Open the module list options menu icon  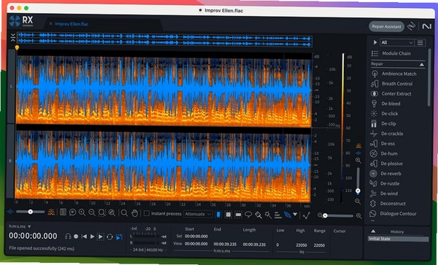pyautogui.click(x=420, y=42)
